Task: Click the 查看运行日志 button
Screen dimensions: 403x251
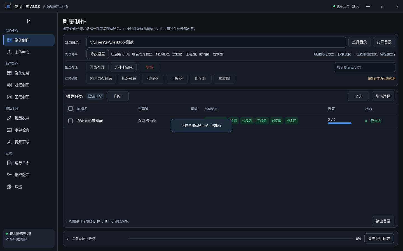Action: click(x=379, y=238)
